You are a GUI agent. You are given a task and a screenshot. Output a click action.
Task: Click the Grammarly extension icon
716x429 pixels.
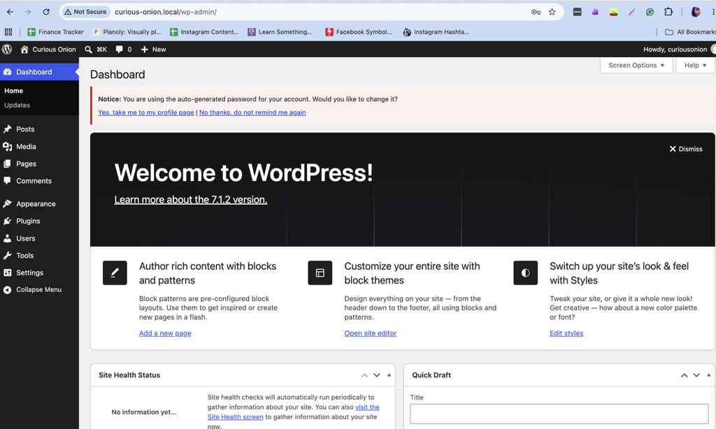coord(650,12)
